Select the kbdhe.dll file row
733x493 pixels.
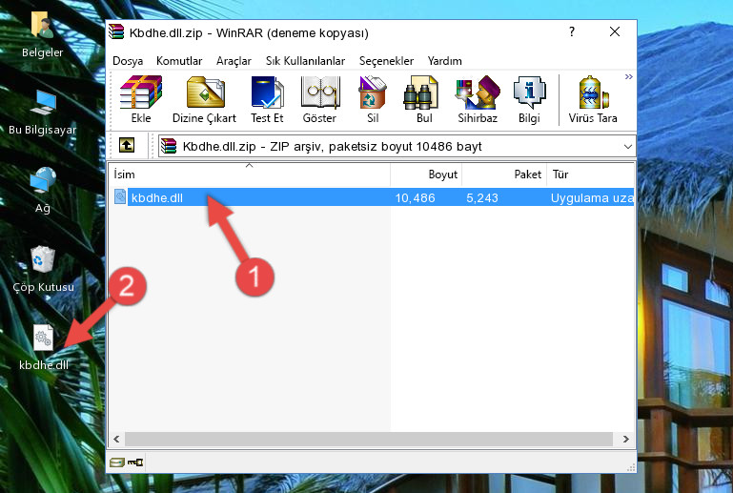[372, 197]
